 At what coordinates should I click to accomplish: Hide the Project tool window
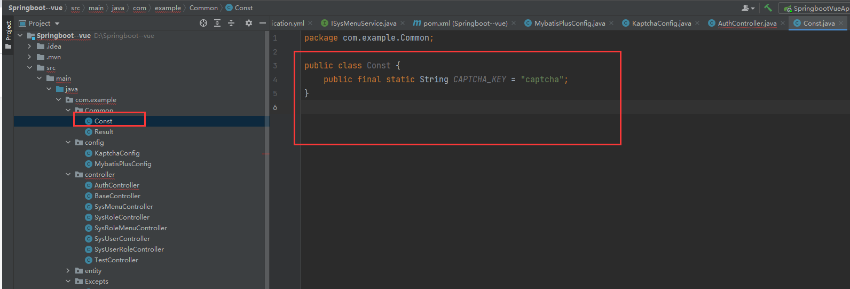tap(263, 23)
